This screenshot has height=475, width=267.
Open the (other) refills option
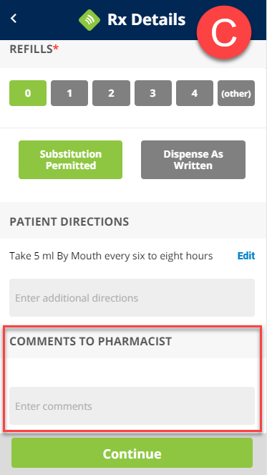point(236,93)
